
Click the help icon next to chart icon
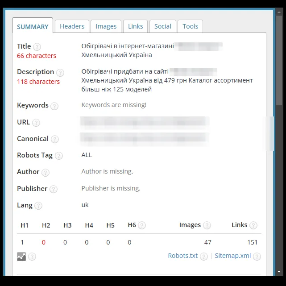pyautogui.click(x=32, y=257)
